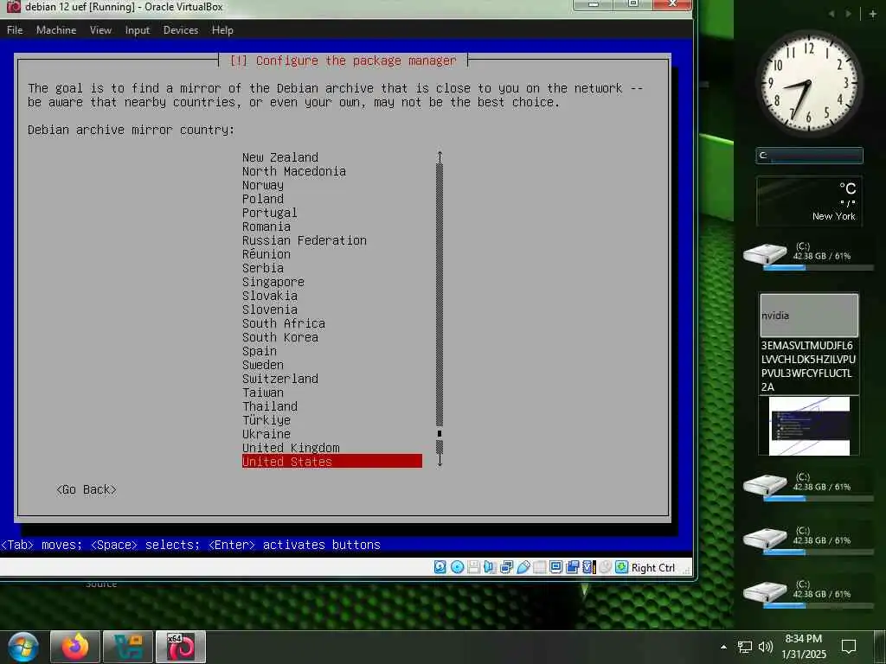Open Firefox from the taskbar
Viewport: 886px width, 664px height.
point(75,647)
